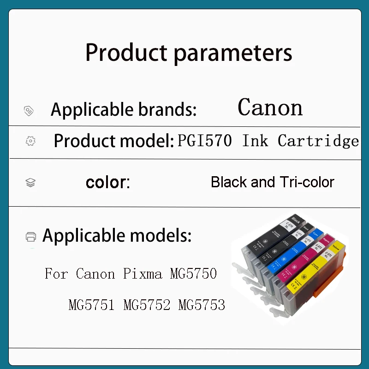Click the Black and Tri-color value
Screen dimensions: 369x369
tap(272, 182)
